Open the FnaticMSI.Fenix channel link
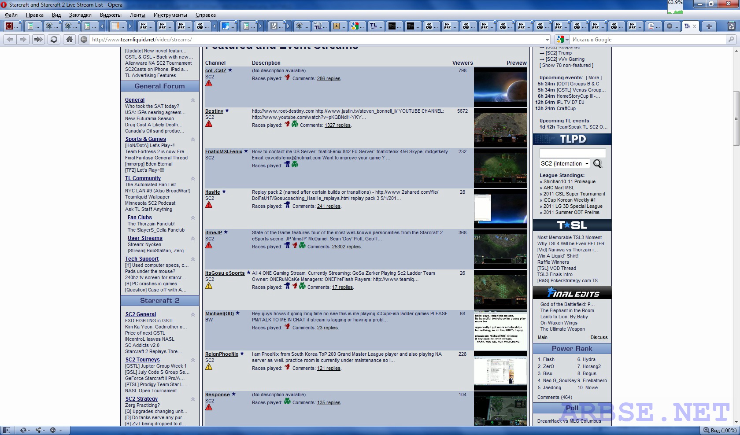 [x=223, y=151]
